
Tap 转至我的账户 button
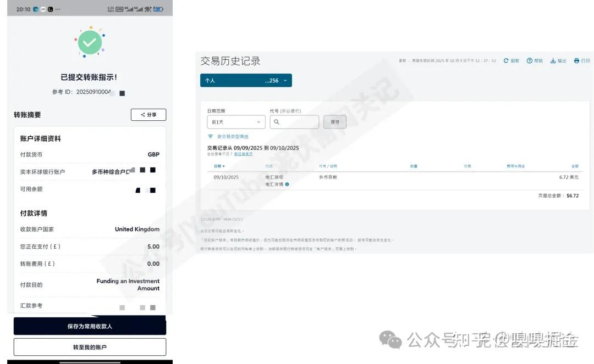click(x=90, y=347)
